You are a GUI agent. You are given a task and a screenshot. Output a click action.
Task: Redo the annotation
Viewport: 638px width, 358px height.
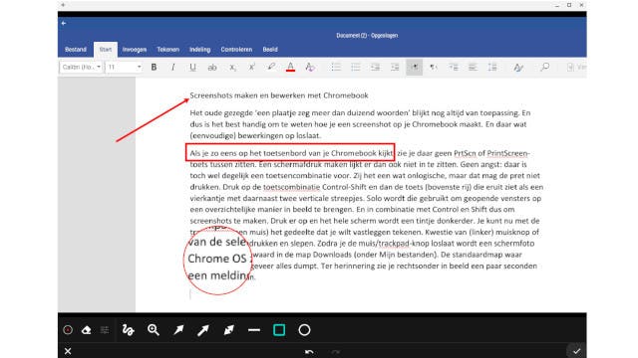click(336, 352)
